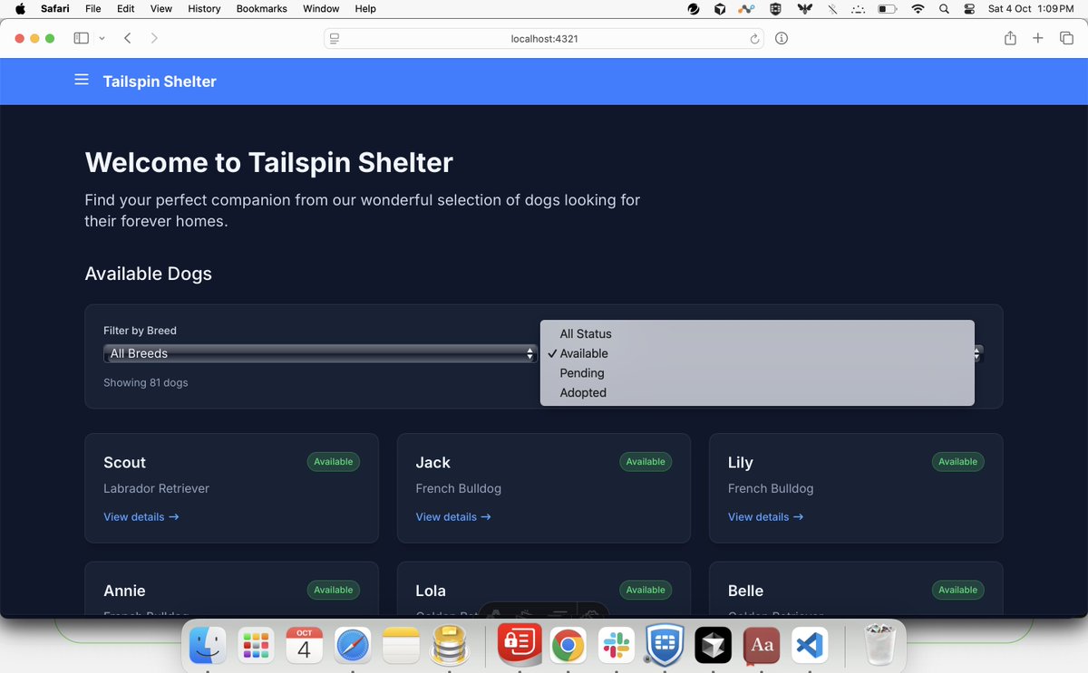Choose Available from the status list

pyautogui.click(x=757, y=353)
